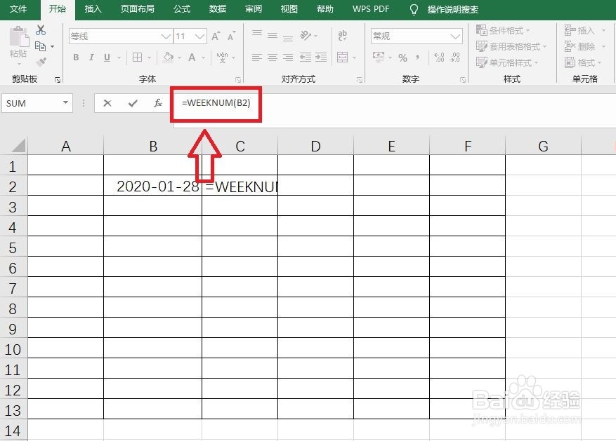The image size is (616, 441).
Task: Cancel formula entry with X button
Action: pyautogui.click(x=107, y=103)
